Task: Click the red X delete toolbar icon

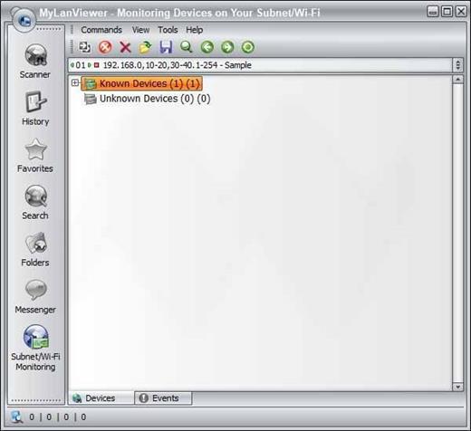Action: pyautogui.click(x=125, y=47)
